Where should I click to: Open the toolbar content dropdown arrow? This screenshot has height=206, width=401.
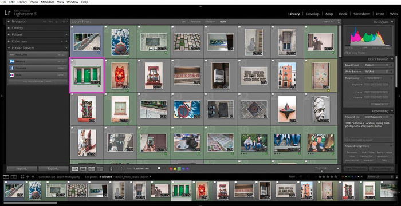click(338, 169)
